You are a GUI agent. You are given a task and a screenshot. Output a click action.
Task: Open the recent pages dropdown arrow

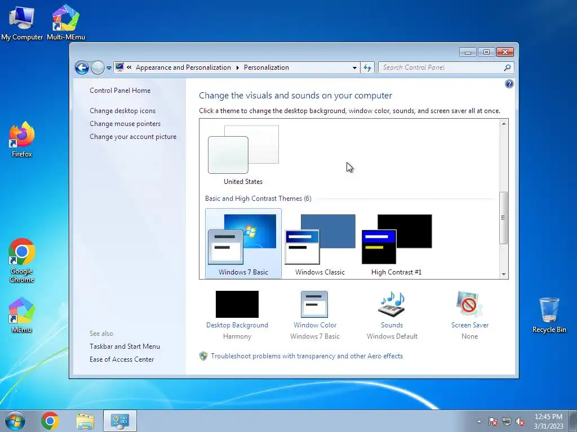click(x=109, y=68)
